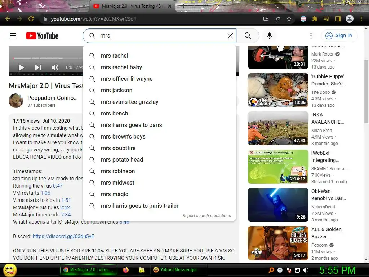Select suggestion 'mrs rachel'
Viewport: 369px width, 277px height.
point(159,56)
